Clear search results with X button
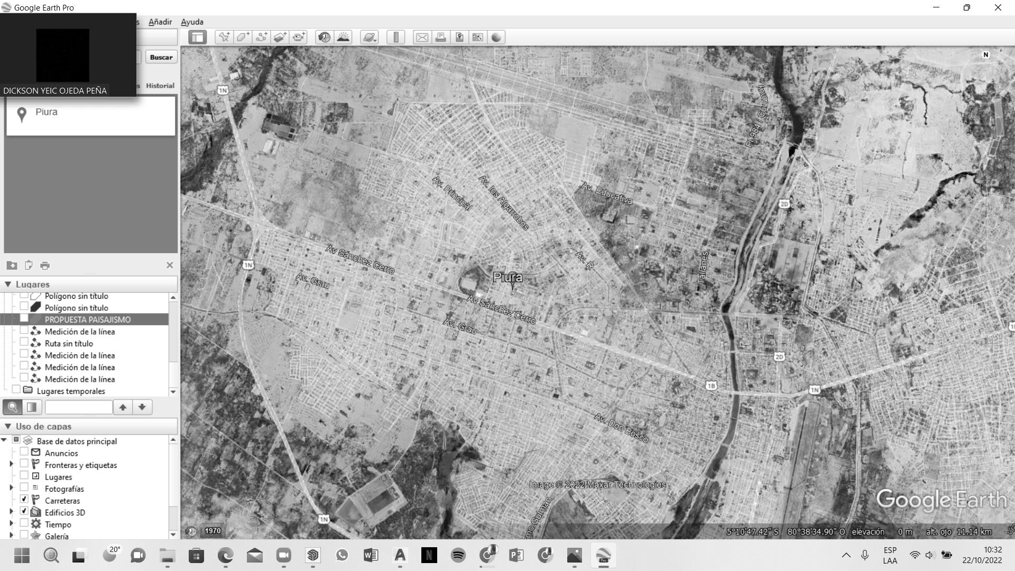 pyautogui.click(x=170, y=265)
